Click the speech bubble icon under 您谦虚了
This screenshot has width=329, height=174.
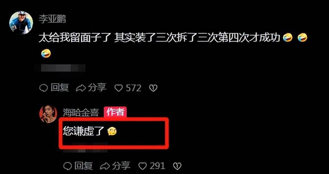(67, 166)
